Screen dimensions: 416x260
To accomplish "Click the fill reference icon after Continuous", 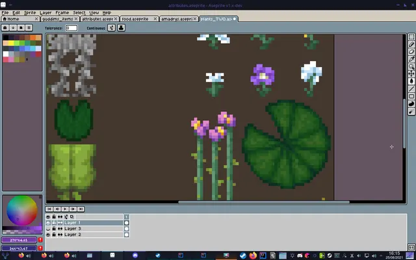I will [122, 28].
